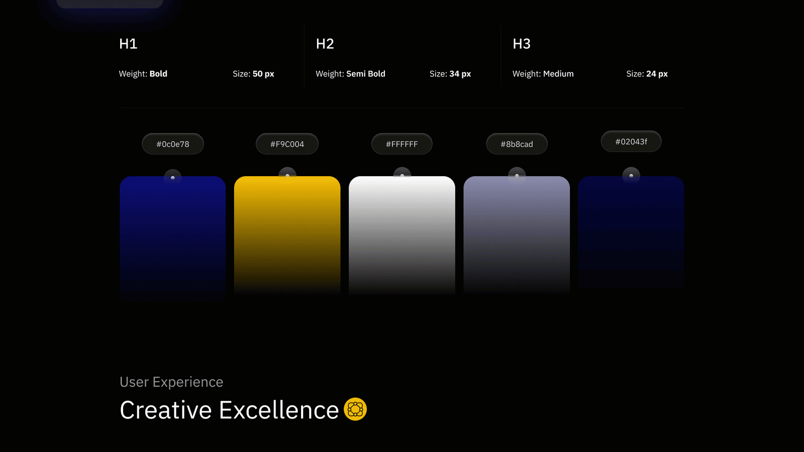Select the #0c0e78 hex code label
The image size is (804, 452).
point(173,144)
